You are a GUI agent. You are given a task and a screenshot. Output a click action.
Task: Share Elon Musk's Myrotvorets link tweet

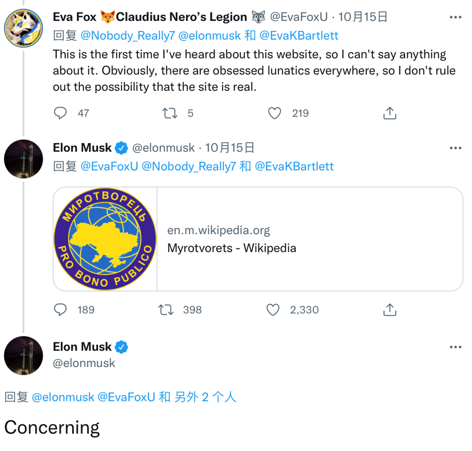click(x=390, y=309)
